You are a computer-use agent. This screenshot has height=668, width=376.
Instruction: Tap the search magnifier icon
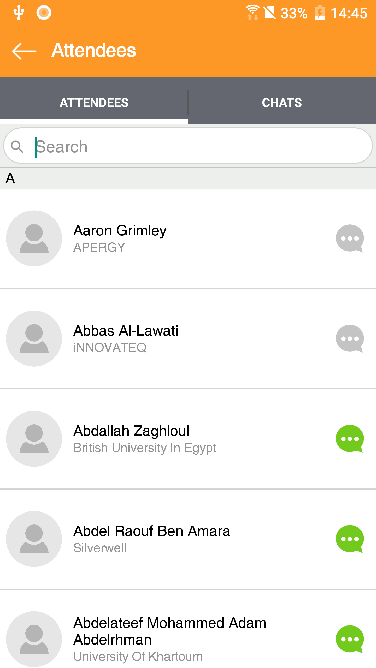coord(17,147)
